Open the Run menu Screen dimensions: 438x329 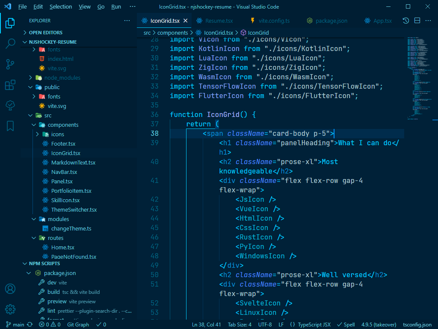tap(116, 6)
